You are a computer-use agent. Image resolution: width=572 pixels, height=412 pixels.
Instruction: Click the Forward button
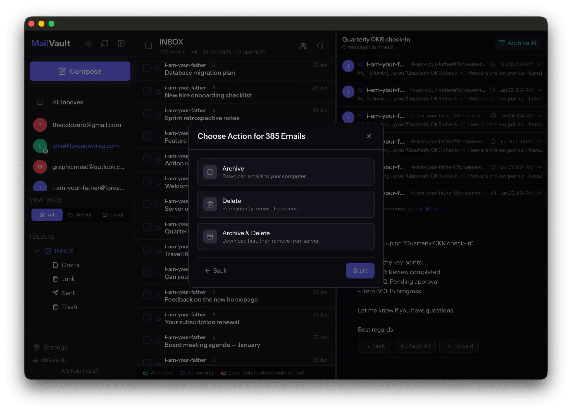(x=459, y=346)
